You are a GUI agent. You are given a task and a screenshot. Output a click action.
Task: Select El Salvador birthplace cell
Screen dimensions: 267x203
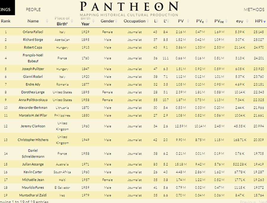pos(62,188)
